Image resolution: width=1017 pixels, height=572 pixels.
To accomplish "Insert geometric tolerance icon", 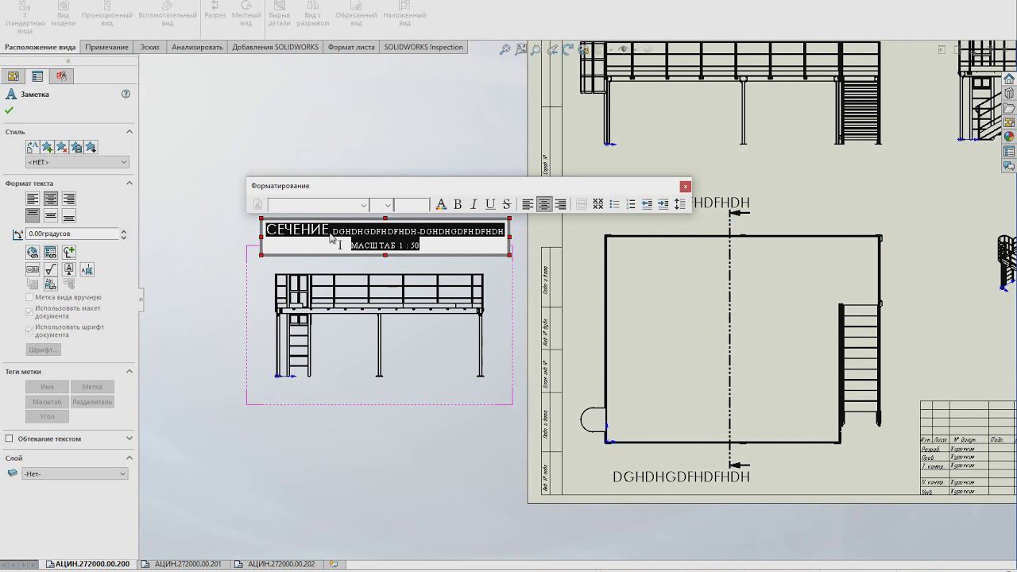I will [33, 270].
